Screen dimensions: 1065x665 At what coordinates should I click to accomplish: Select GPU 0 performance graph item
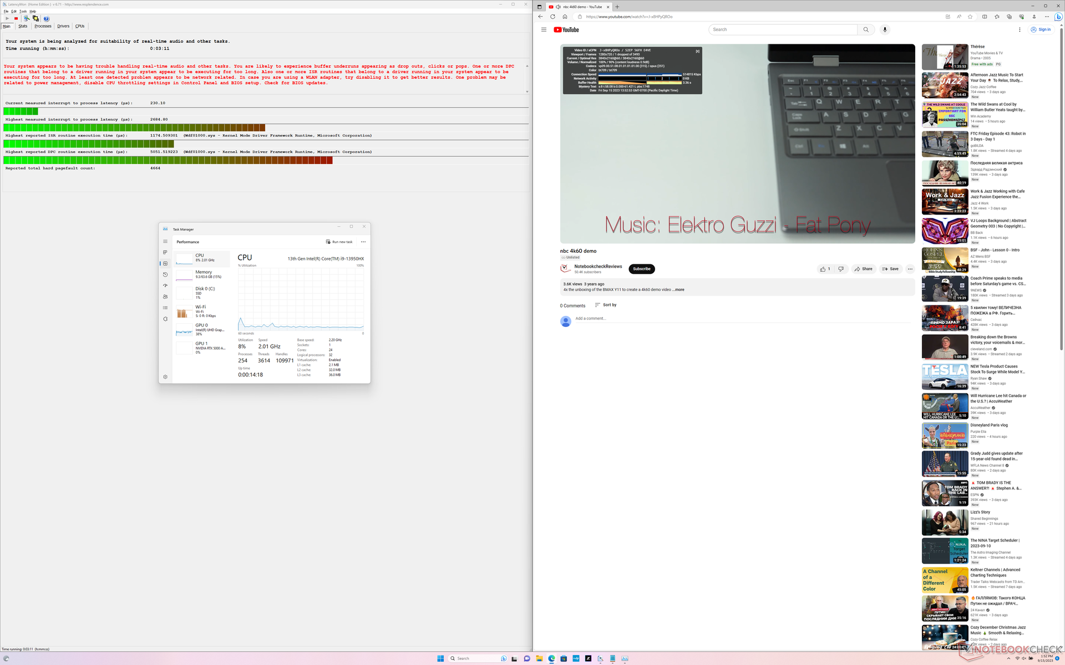pyautogui.click(x=201, y=329)
